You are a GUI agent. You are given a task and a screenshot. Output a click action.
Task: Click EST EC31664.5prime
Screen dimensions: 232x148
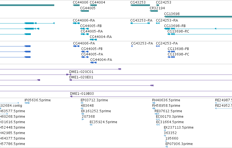pyautogui.click(x=170, y=122)
